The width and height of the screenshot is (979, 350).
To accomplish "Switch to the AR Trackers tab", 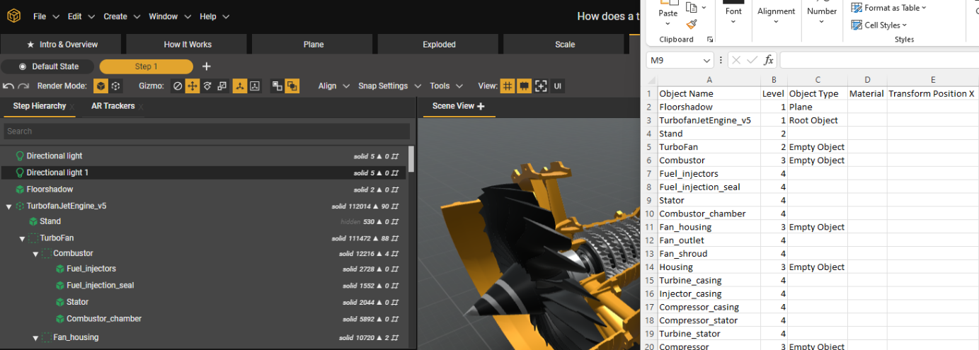I will tap(112, 106).
